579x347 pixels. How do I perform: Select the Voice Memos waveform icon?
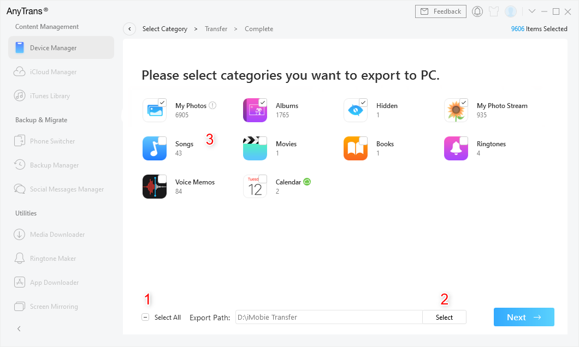pos(155,186)
